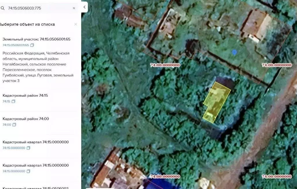
Task: Copy second 74:15:0000000 quarter number
Action: coord(28,171)
